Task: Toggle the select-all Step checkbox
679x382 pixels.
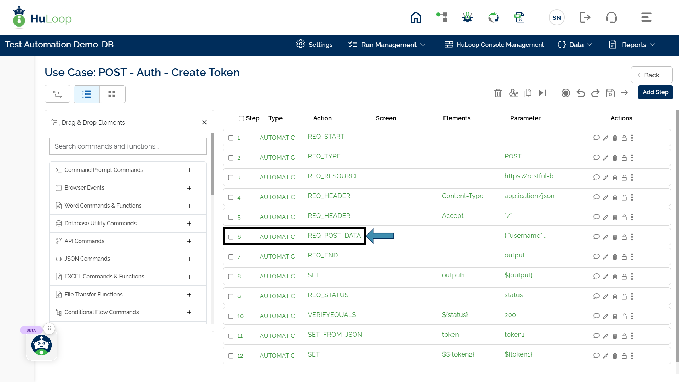Action: 241,118
